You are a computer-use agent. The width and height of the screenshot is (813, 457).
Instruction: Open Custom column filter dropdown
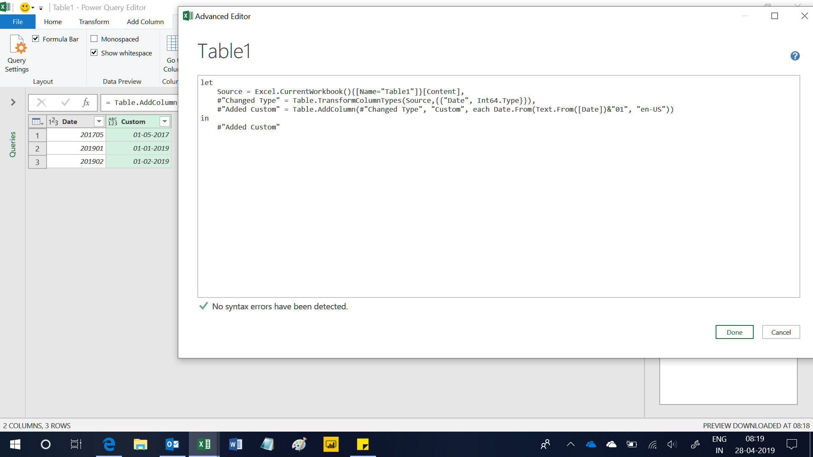click(165, 121)
